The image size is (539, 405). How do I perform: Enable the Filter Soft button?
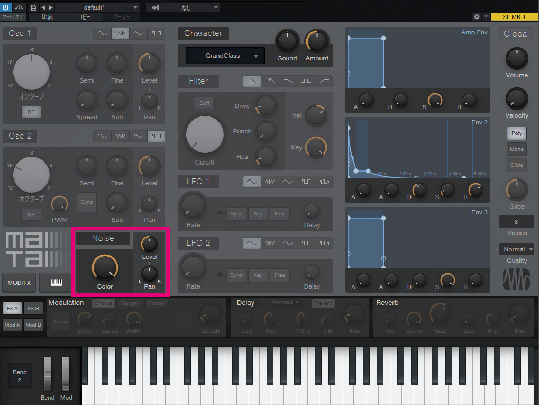click(x=205, y=103)
